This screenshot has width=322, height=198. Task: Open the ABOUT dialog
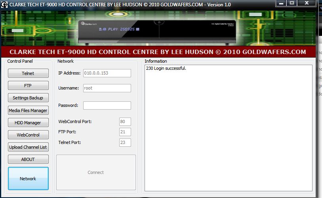(x=28, y=159)
